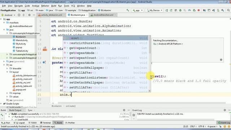Choose setRepeatCount from autocomplete list
This screenshot has height=130, width=231.
[x=105, y=58]
